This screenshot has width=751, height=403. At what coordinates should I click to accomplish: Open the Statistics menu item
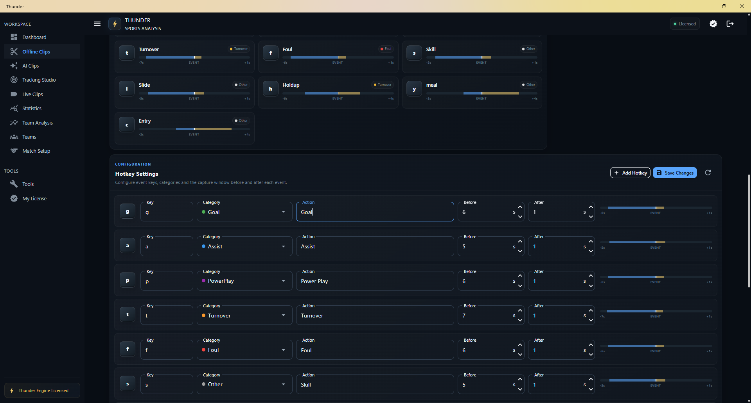pos(42,108)
